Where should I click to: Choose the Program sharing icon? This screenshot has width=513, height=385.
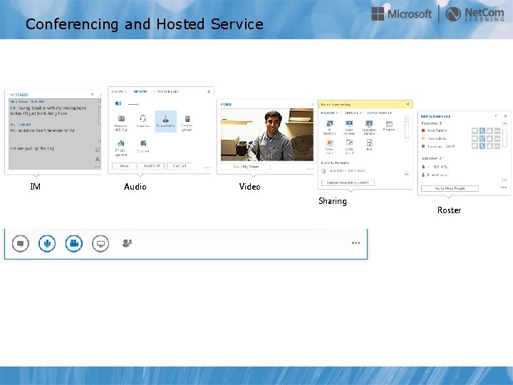389,125
